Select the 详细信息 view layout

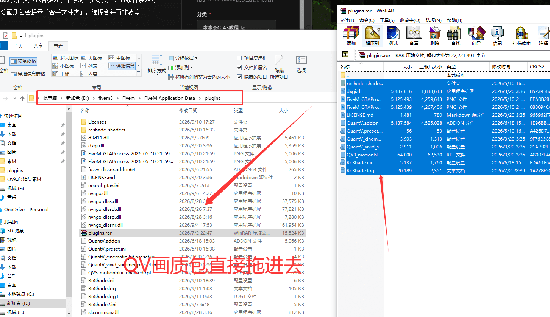(122, 66)
